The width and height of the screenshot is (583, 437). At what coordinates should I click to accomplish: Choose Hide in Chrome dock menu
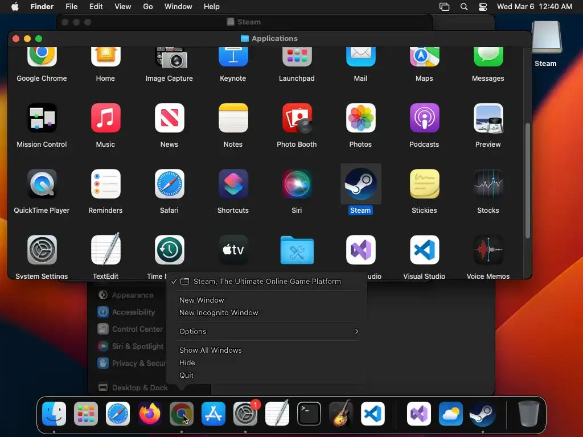pyautogui.click(x=266, y=362)
